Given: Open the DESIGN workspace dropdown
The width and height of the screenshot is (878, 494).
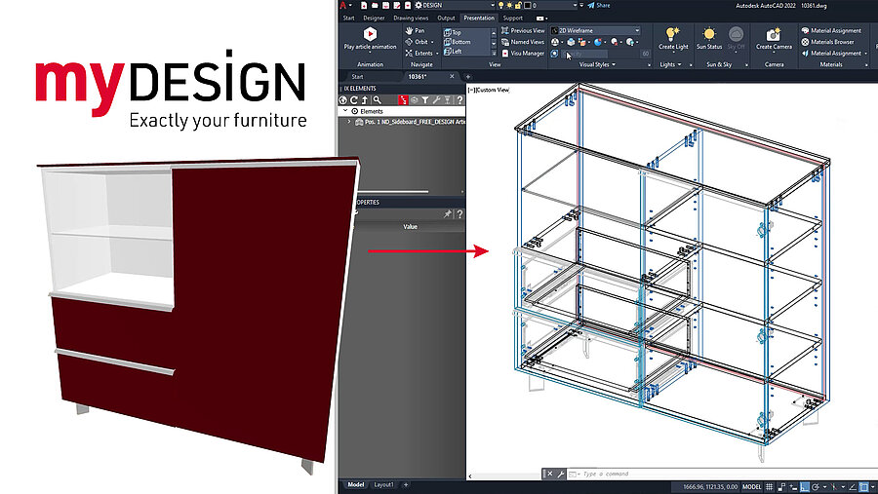Looking at the screenshot, I should tap(455, 5).
